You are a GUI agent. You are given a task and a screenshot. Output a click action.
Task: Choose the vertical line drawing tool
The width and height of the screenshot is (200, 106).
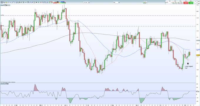[15, 2]
